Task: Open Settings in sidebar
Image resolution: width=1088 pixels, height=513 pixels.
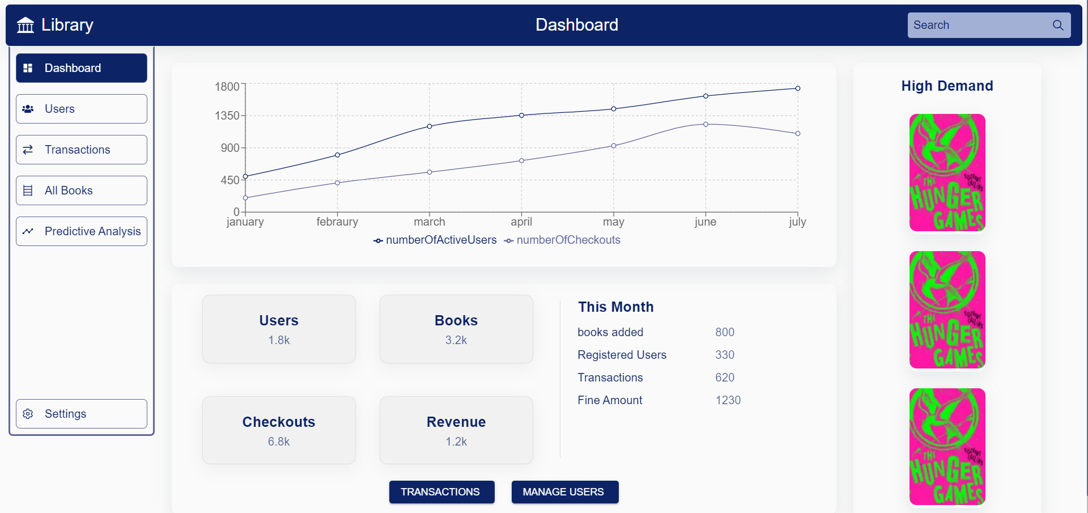Action: pyautogui.click(x=82, y=414)
